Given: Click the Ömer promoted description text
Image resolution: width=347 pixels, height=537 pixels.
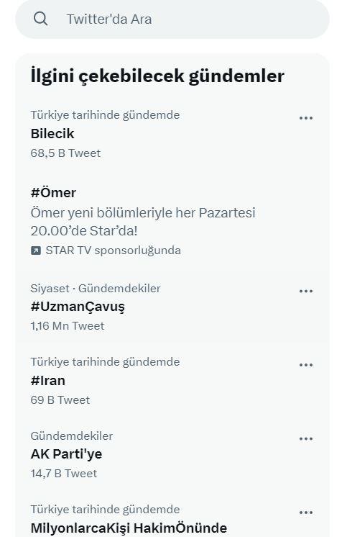Looking at the screenshot, I should 143,222.
